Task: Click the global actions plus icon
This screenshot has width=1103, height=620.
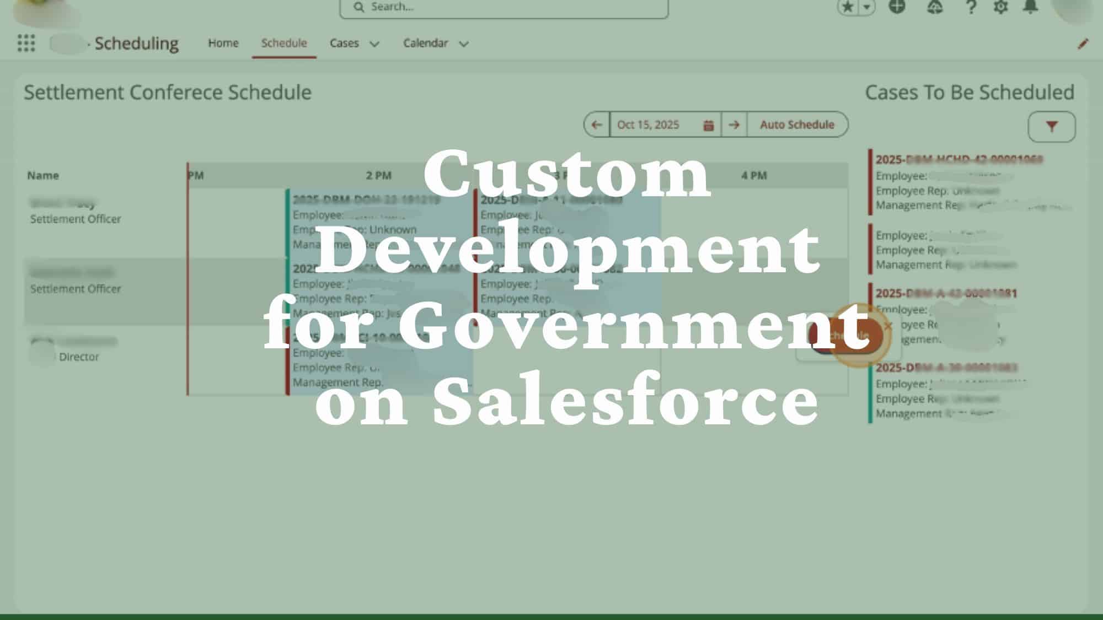Action: (x=897, y=7)
